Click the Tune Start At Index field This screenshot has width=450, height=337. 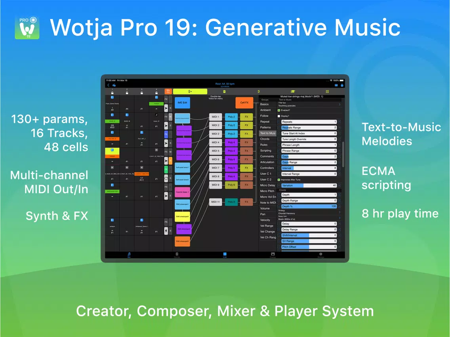(x=309, y=134)
